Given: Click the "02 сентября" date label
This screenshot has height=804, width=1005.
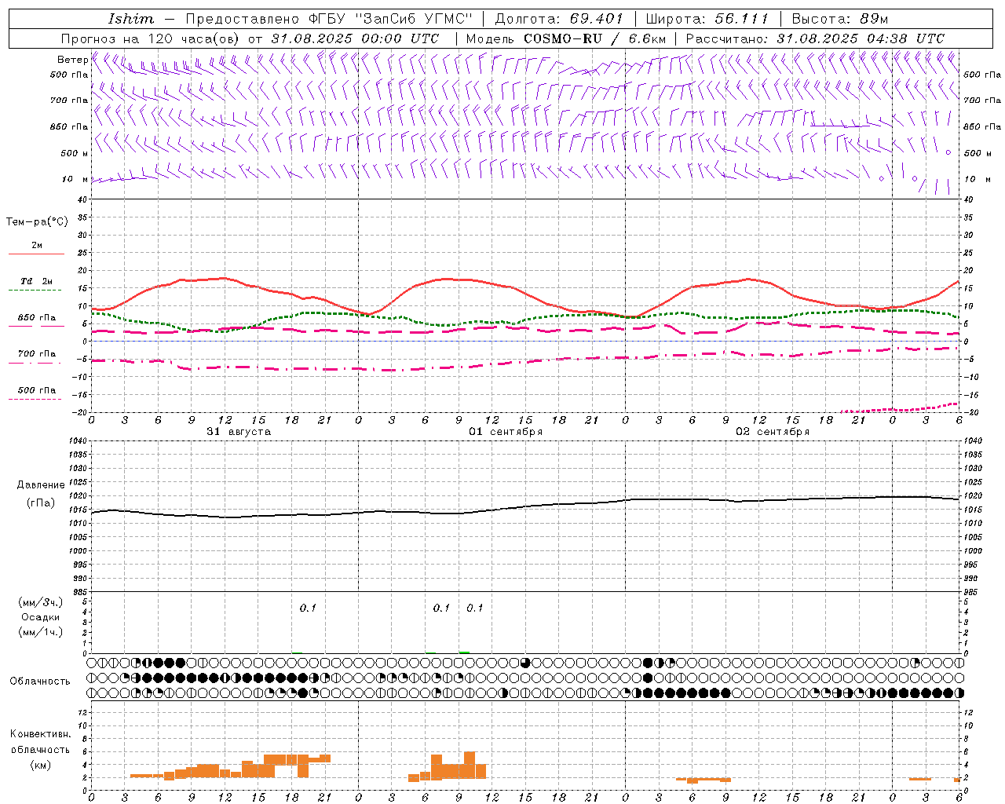Looking at the screenshot, I should point(773,432).
